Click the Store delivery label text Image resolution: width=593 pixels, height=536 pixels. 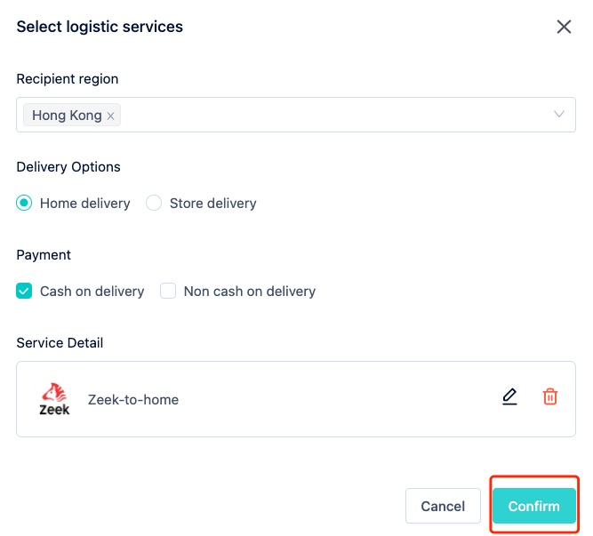point(212,204)
